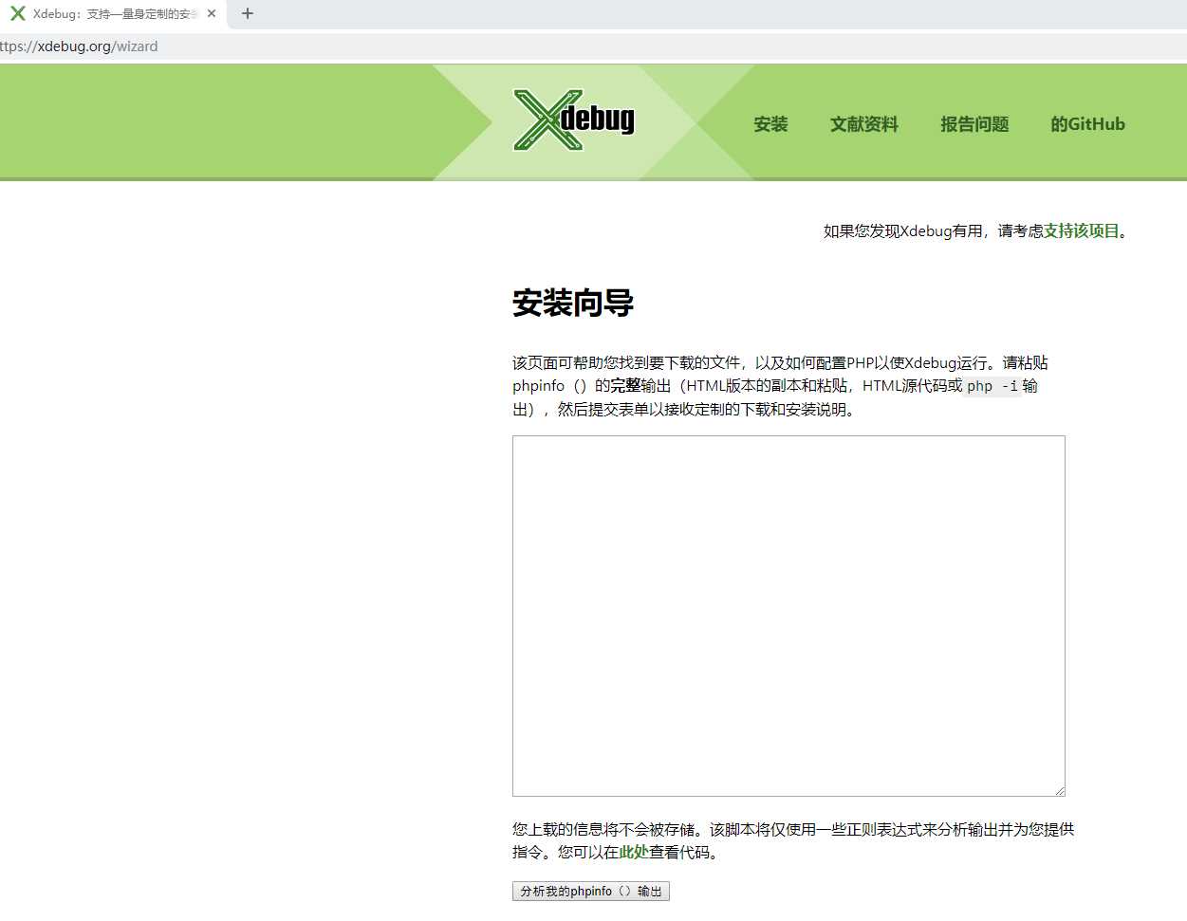Image resolution: width=1187 pixels, height=921 pixels.
Task: Open the 的GitHub navigation item
Action: [1087, 123]
